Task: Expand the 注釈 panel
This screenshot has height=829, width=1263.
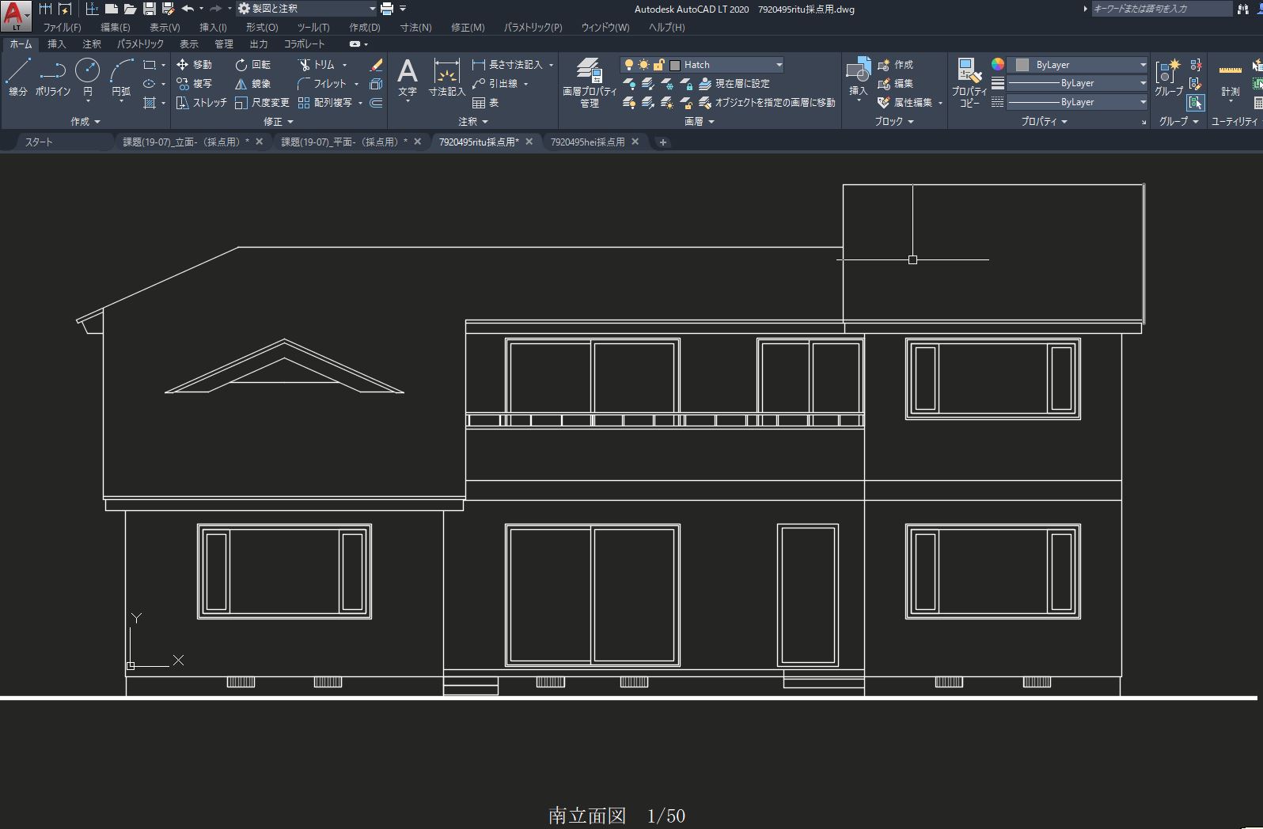Action: [473, 122]
